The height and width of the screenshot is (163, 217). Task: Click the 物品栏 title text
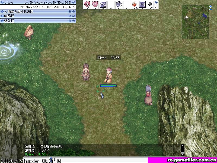(x=9, y=16)
